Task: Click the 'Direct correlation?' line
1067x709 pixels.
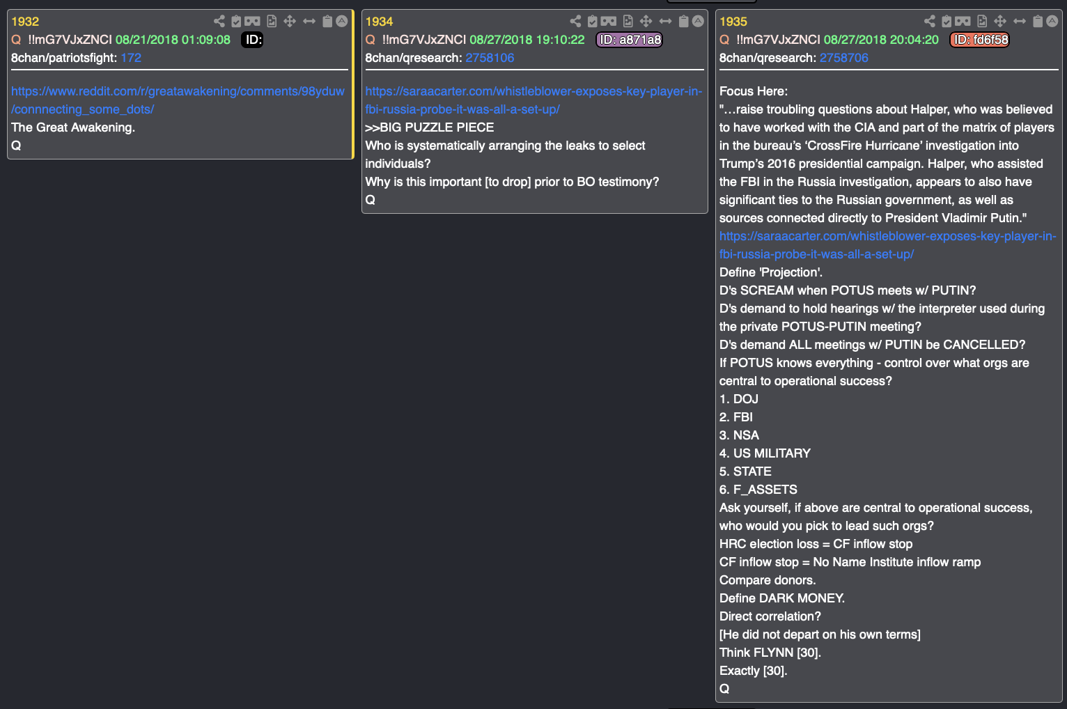Action: click(x=770, y=616)
